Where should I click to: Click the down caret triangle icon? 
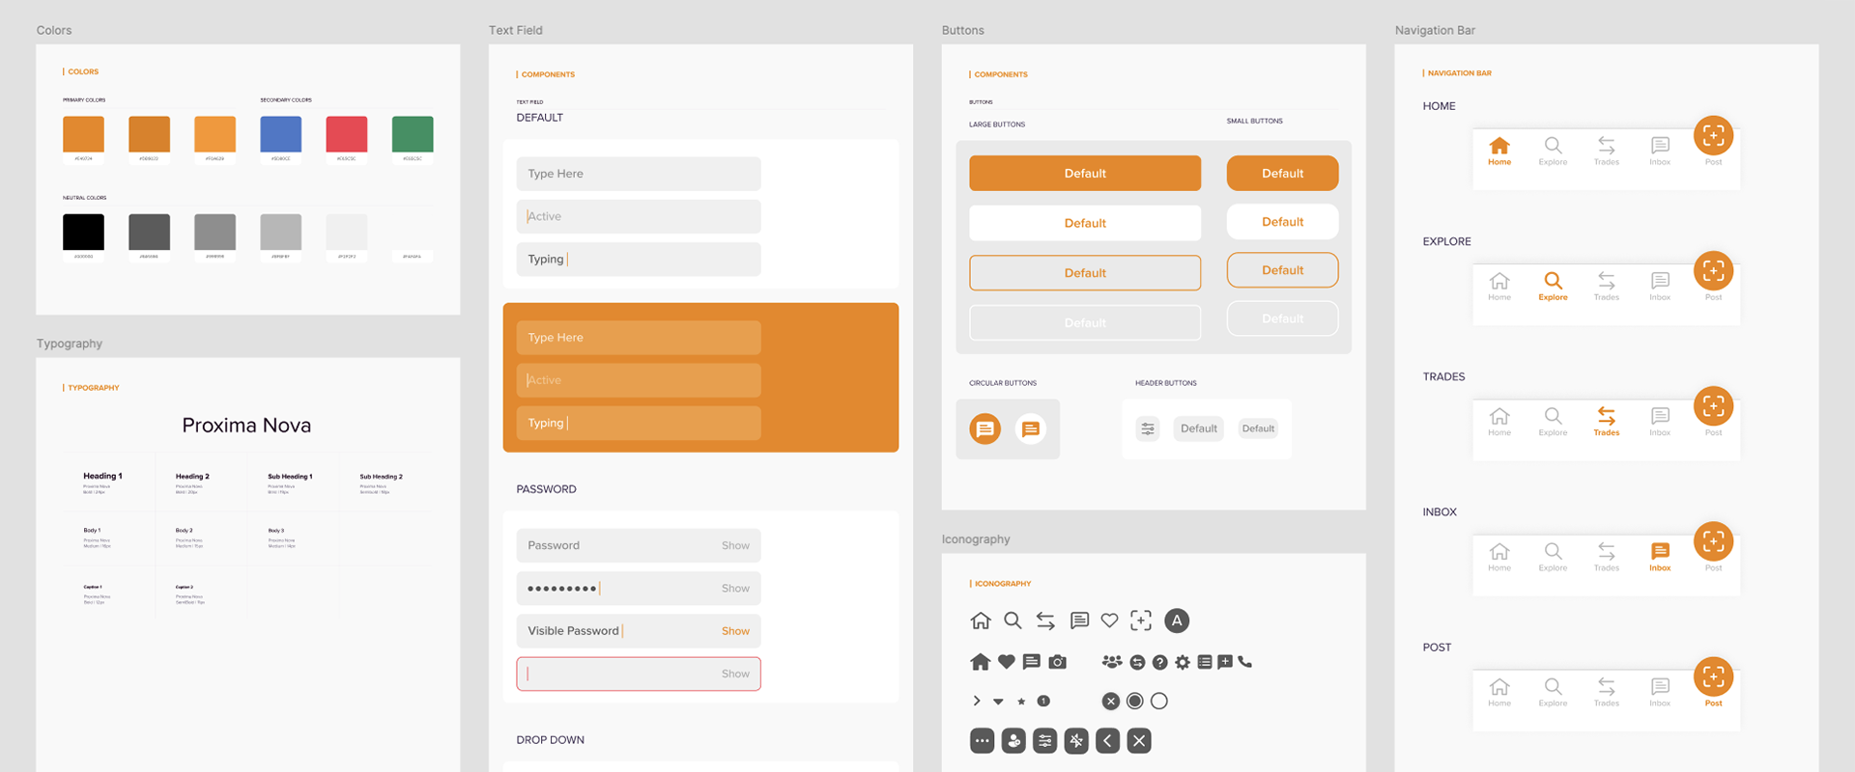click(998, 702)
